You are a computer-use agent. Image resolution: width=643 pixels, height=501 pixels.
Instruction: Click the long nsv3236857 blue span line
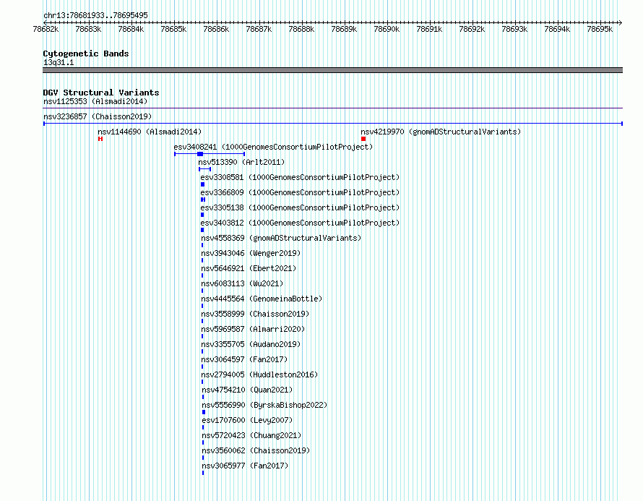(x=333, y=124)
